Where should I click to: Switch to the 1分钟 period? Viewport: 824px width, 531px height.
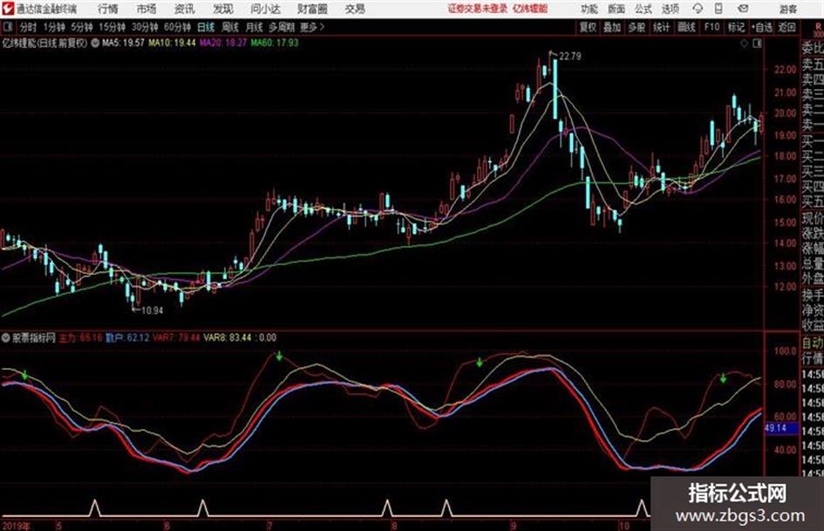tap(53, 27)
